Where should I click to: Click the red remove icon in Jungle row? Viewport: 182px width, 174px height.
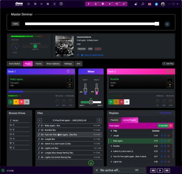(168, 136)
